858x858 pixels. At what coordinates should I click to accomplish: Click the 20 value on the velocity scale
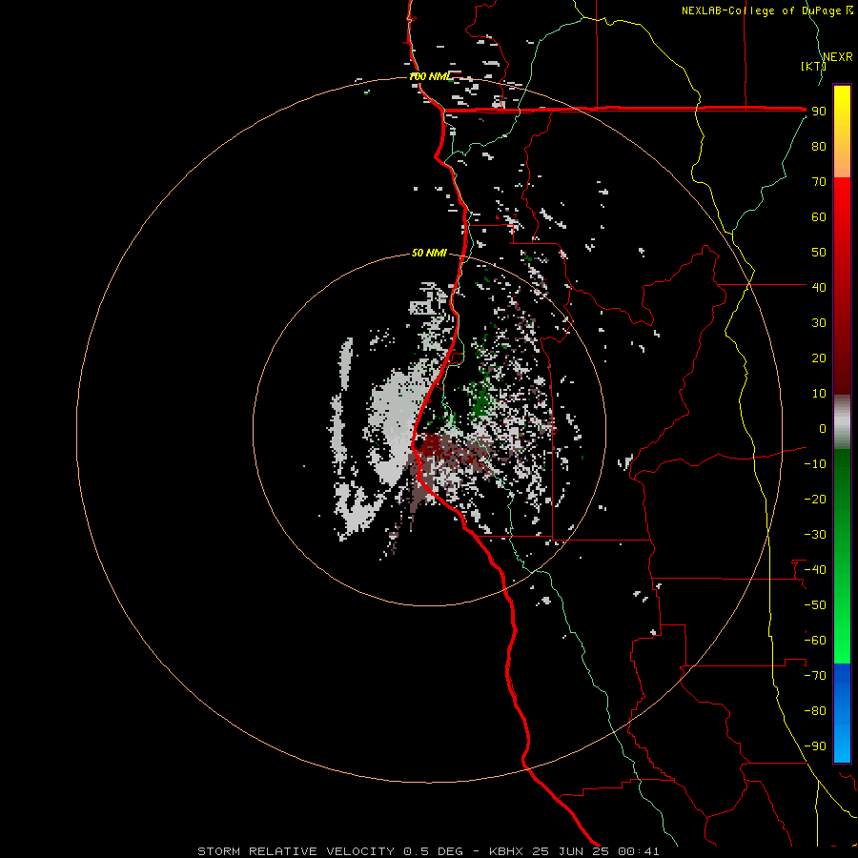819,357
